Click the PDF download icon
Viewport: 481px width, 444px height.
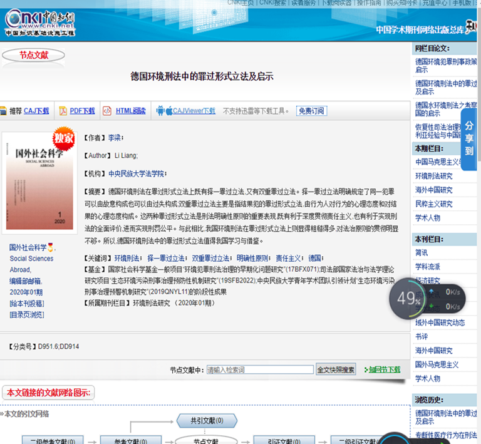63,111
